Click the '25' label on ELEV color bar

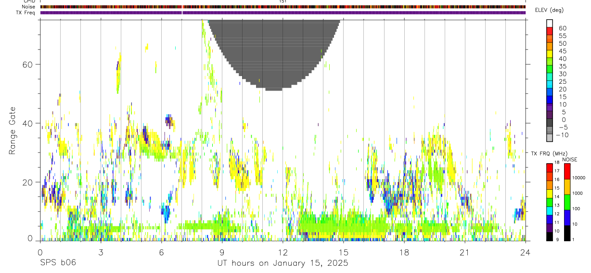pyautogui.click(x=562, y=82)
